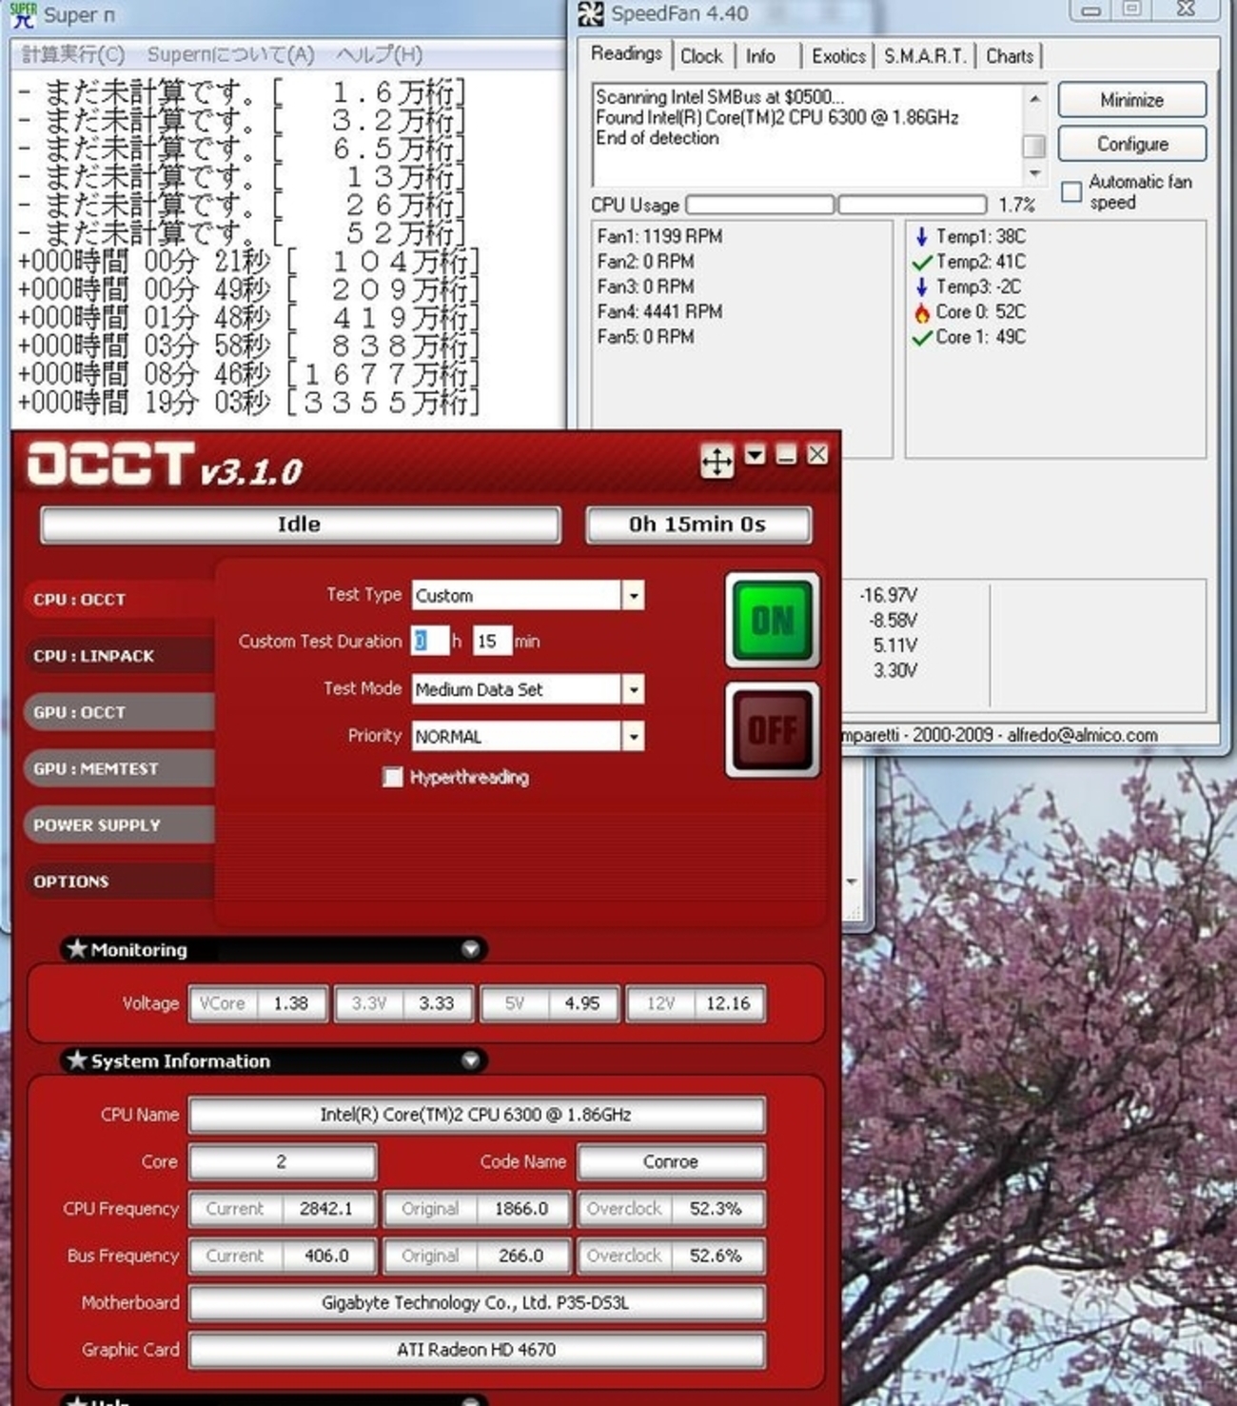The image size is (1237, 1406).
Task: Click the SpeedFan title bar fan icon
Action: [590, 14]
